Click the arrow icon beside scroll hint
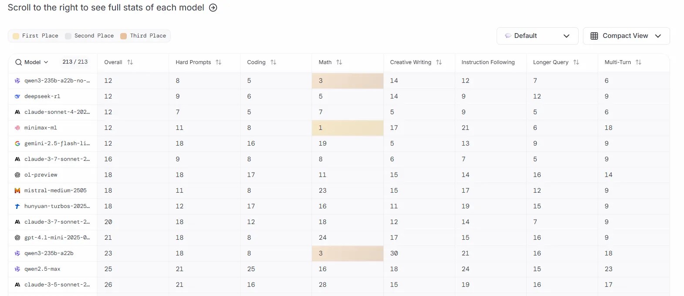Screen dimensions: 684x296 coord(213,8)
